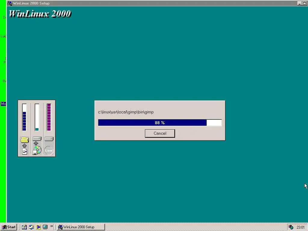308x231 pixels.
Task: Click the up arrow above the CD icon
Action: (x=36, y=143)
